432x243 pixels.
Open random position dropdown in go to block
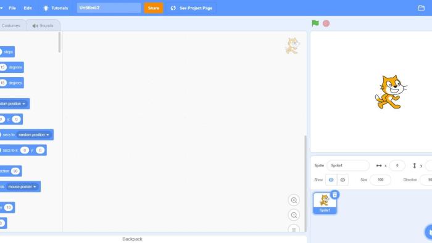pyautogui.click(x=13, y=104)
